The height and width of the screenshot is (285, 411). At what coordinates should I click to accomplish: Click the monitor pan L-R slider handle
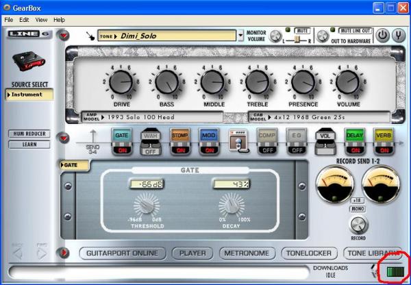click(x=297, y=39)
